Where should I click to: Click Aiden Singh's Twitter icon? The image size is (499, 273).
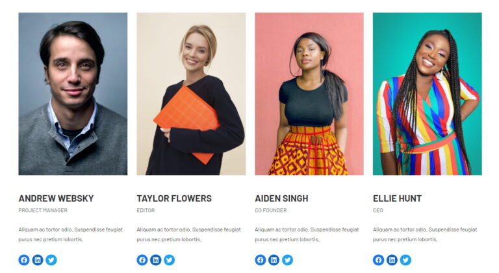click(287, 260)
